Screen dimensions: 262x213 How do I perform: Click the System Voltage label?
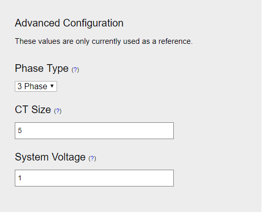coord(50,157)
